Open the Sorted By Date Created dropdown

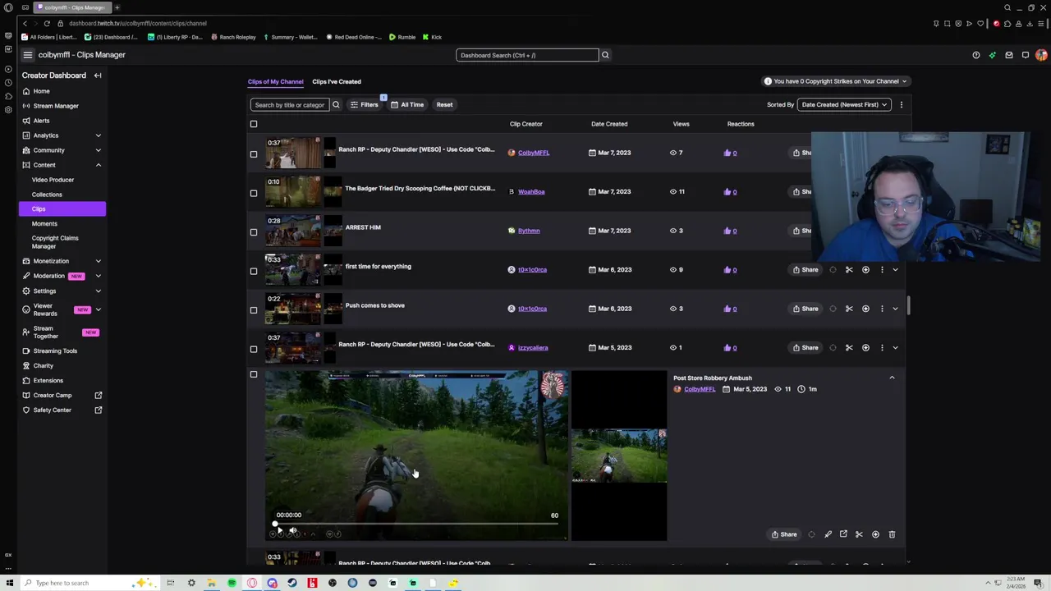(844, 104)
